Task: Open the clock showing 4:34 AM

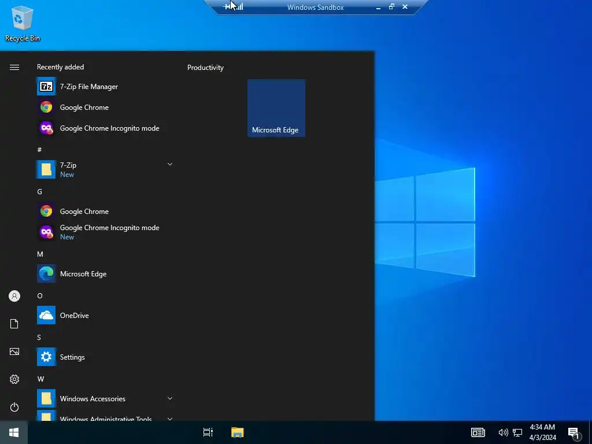Action: (x=542, y=432)
